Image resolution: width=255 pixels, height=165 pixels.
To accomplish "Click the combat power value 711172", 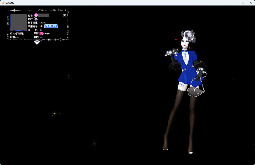I will [20, 34].
